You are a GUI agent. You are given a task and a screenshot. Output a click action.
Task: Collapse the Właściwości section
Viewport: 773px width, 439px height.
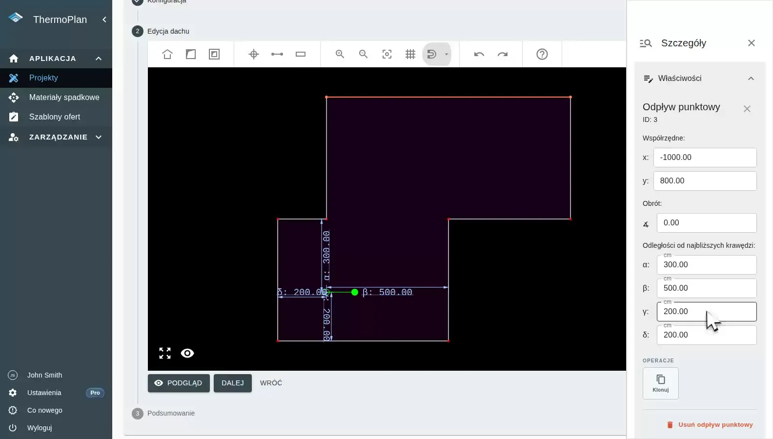[x=751, y=79]
